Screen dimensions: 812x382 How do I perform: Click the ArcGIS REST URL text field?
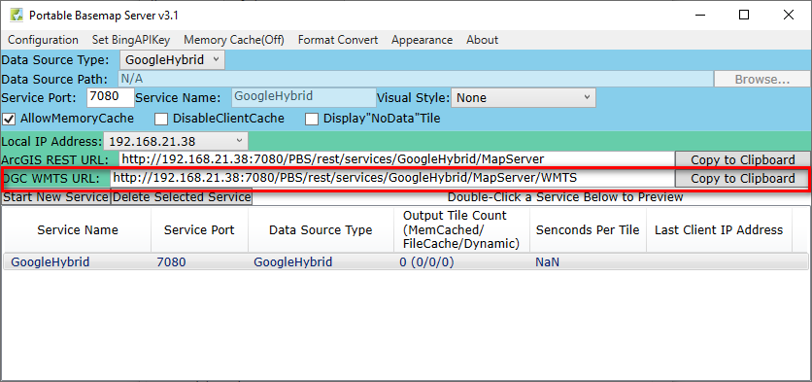(396, 159)
